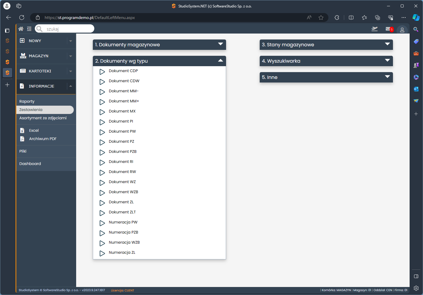The image size is (423, 295).
Task: Run the Dokument CDP play icon
Action: pyautogui.click(x=102, y=72)
